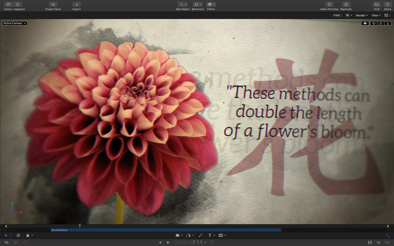
Task: Click Make Particles in toolbar
Action: 329,4
